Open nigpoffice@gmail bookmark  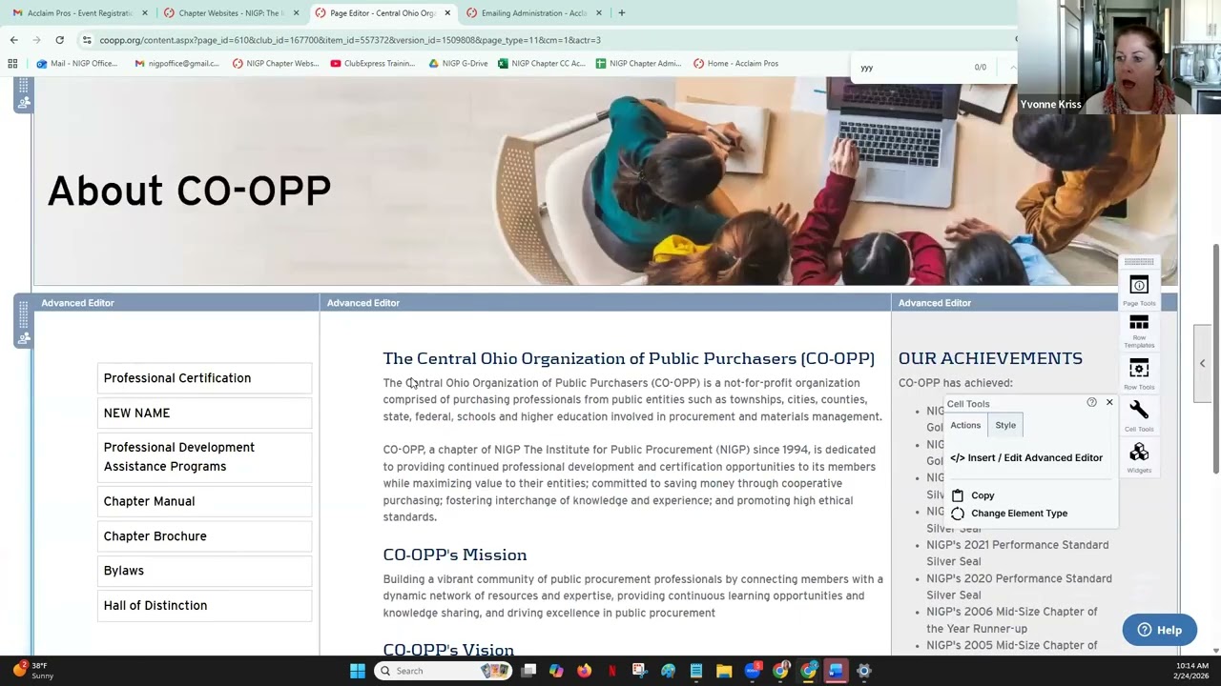176,64
